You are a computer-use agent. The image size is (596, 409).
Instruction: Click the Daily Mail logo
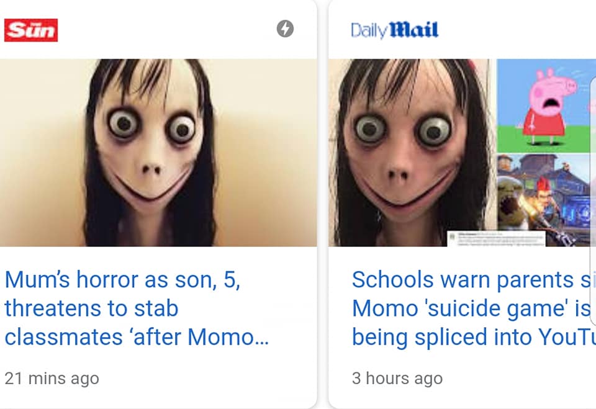[x=395, y=30]
